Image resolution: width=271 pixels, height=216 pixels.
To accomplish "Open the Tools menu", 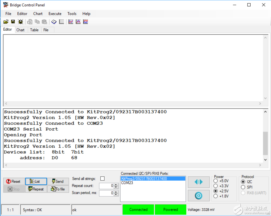I will pos(72,14).
